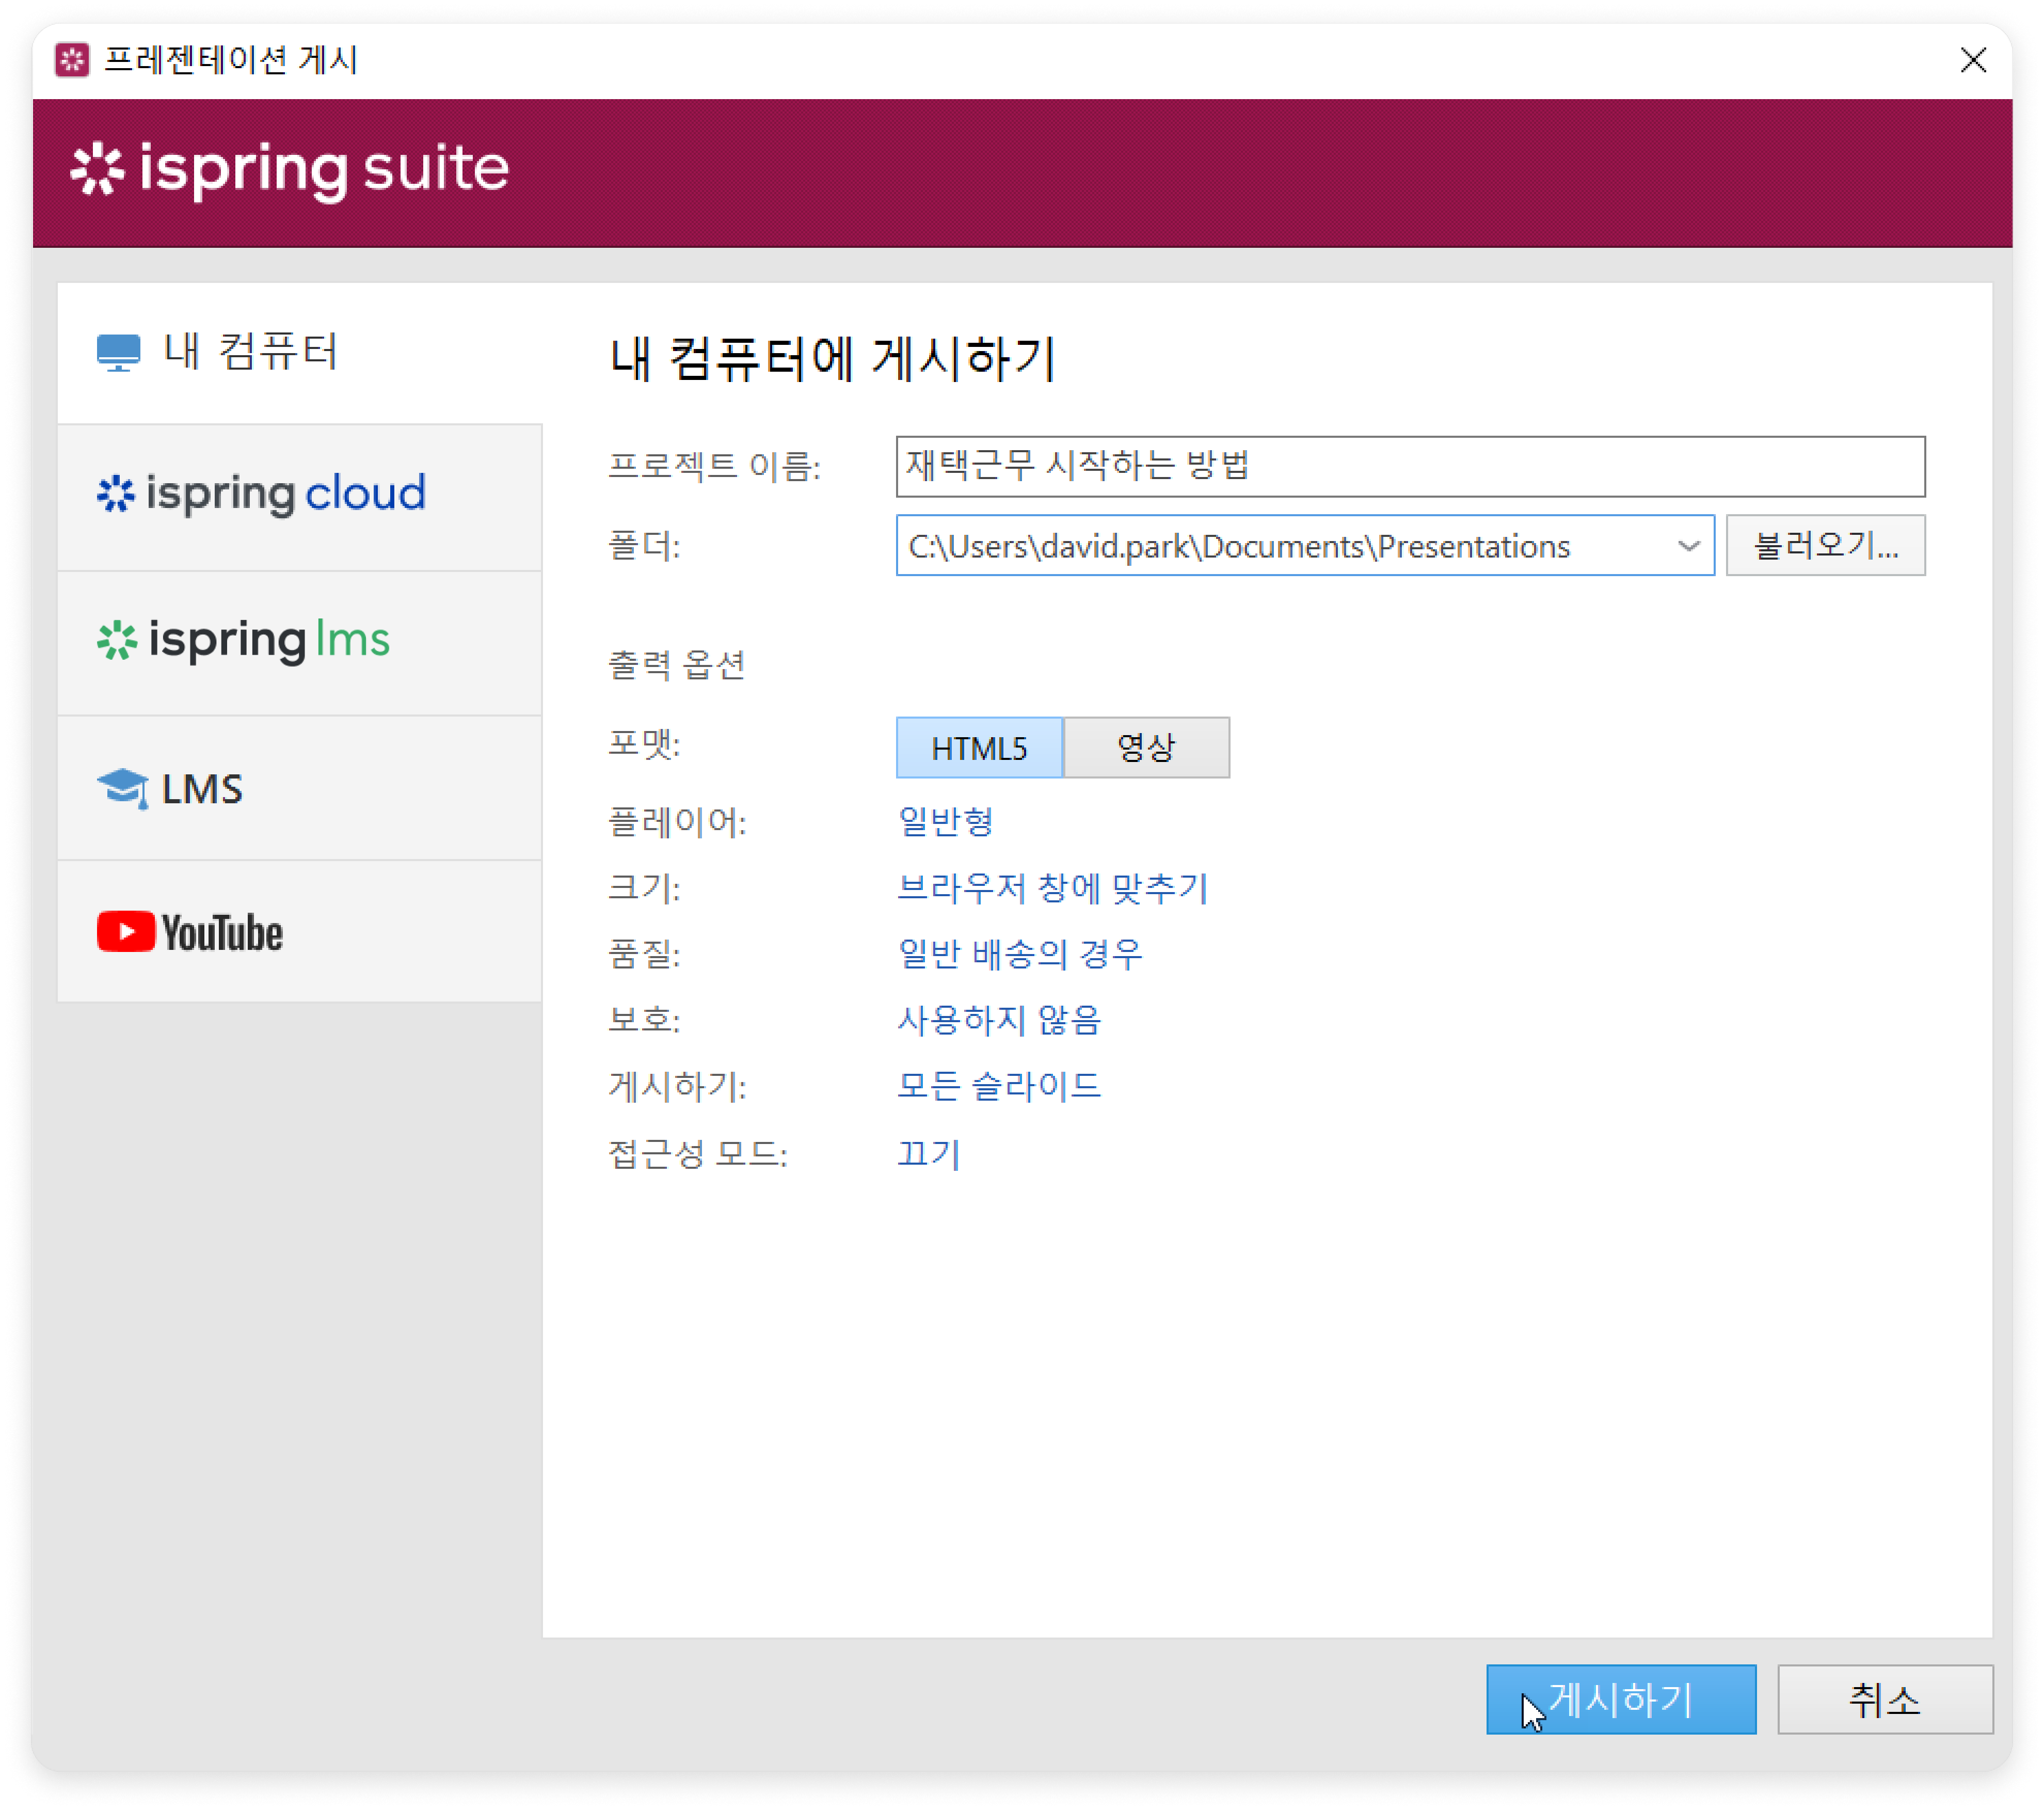Open the 일반 배송의 경우 quality setting
This screenshot has width=2044, height=1811.
pos(1020,954)
